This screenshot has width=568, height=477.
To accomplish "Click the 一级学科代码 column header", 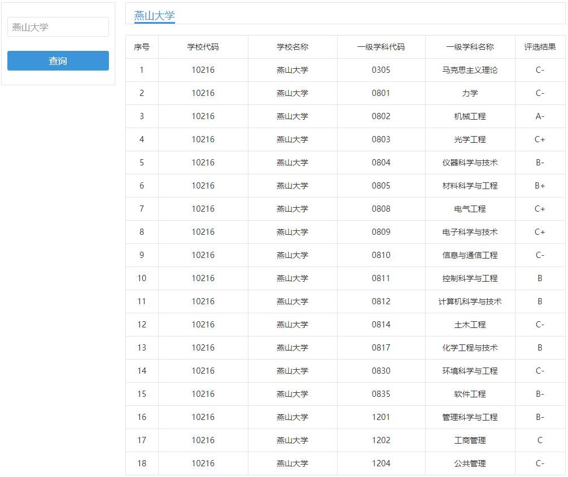I will click(381, 47).
